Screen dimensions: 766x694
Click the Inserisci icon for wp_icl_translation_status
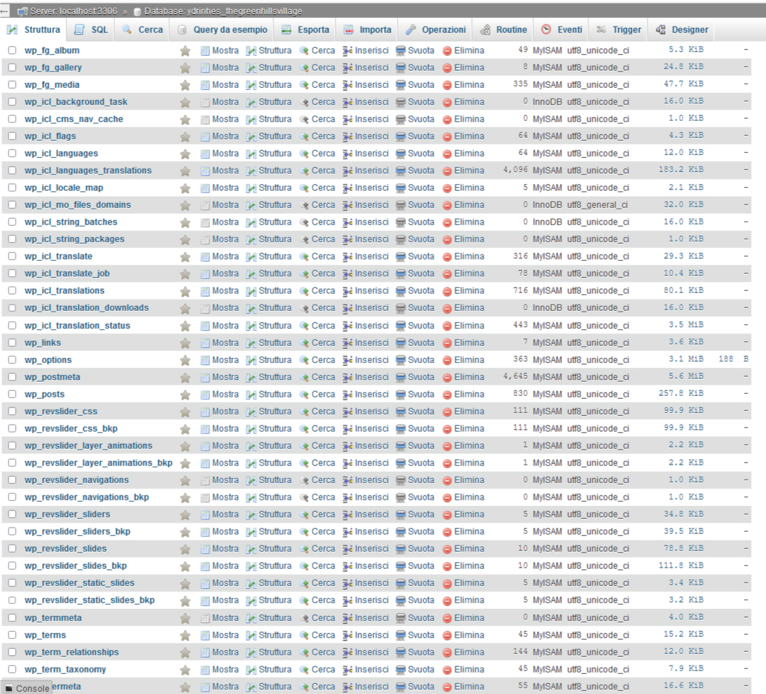coord(348,326)
